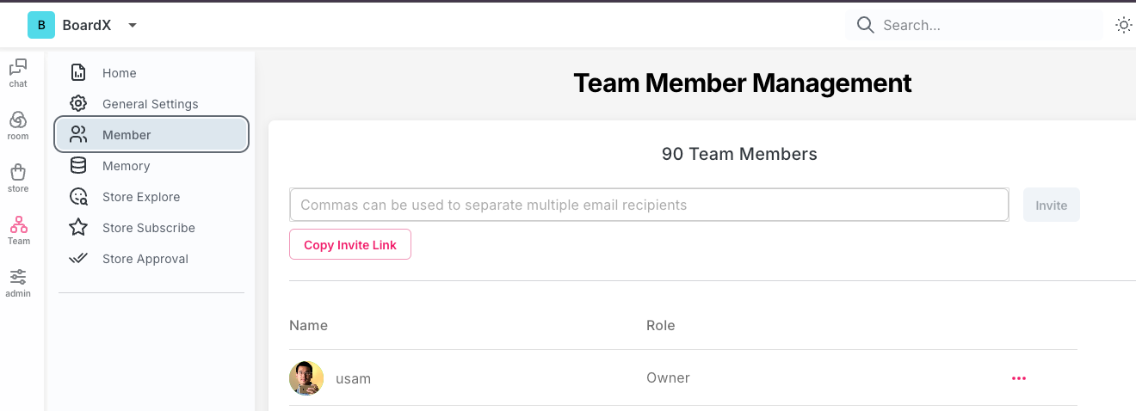Open Store Subscribe in sidebar
This screenshot has height=411, width=1136.
(x=148, y=228)
